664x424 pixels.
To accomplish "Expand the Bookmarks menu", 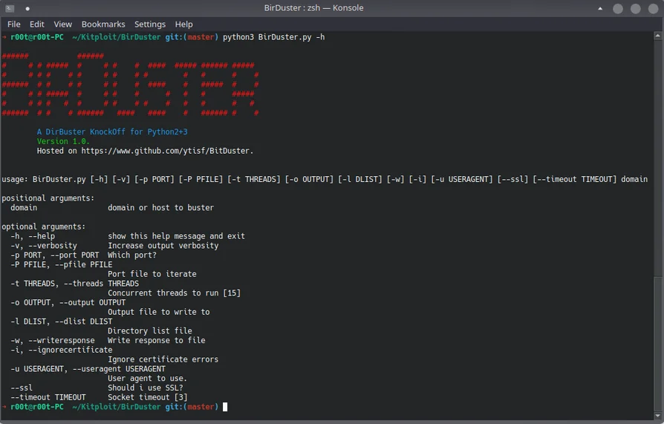I will tap(104, 25).
